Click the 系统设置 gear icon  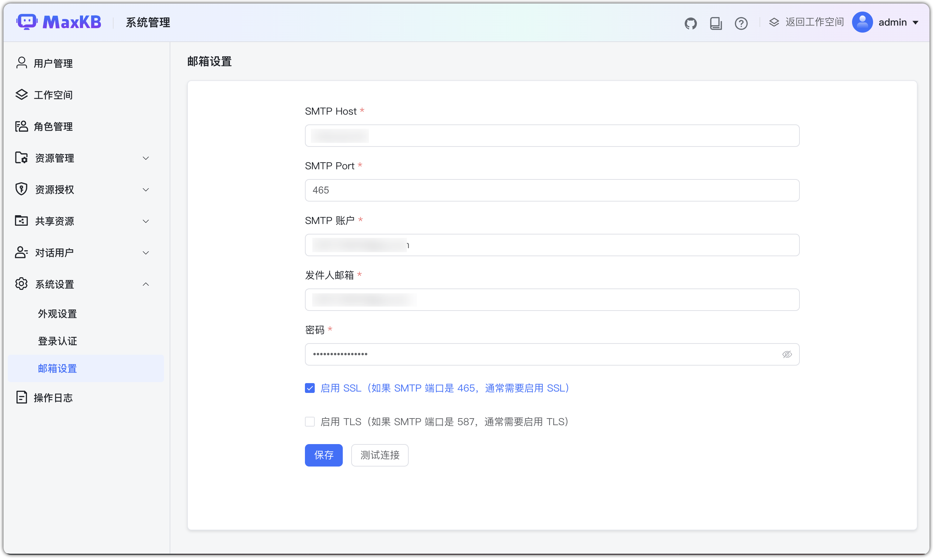[21, 284]
